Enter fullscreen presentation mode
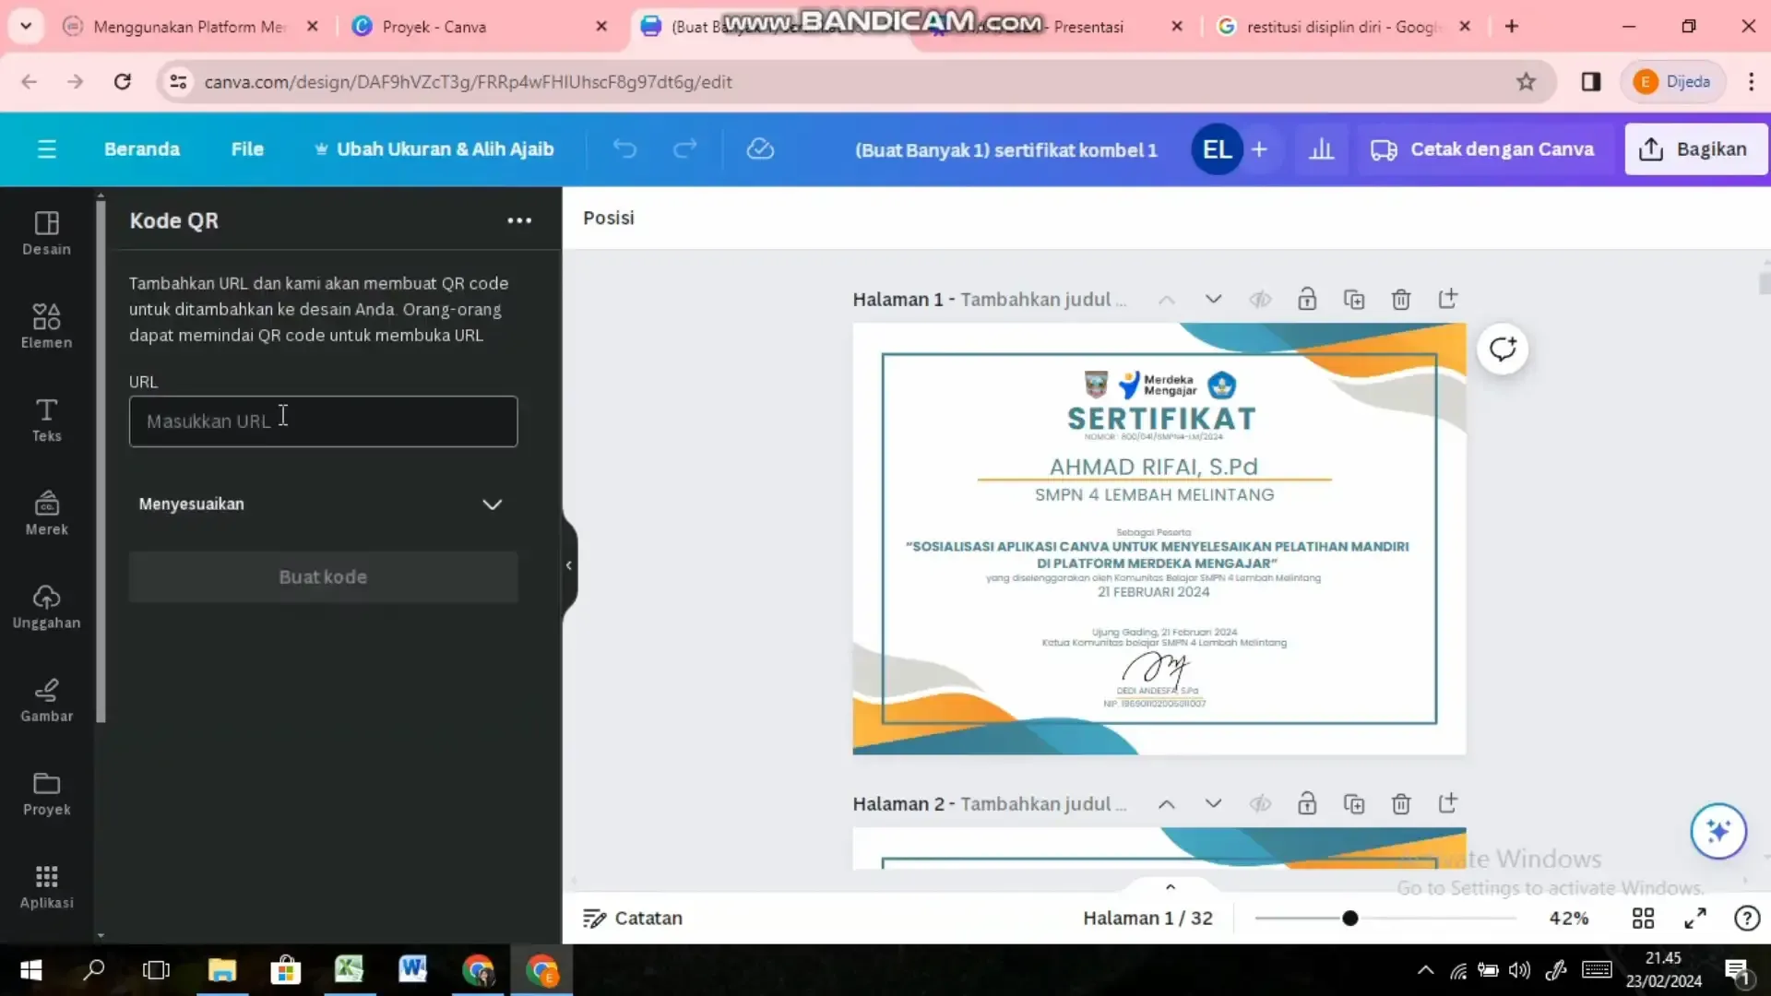The width and height of the screenshot is (1771, 996). tap(1695, 919)
